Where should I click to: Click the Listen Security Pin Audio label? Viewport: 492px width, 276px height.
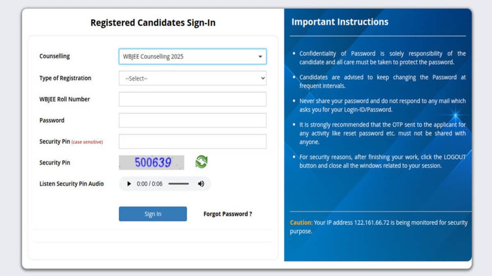(x=71, y=184)
